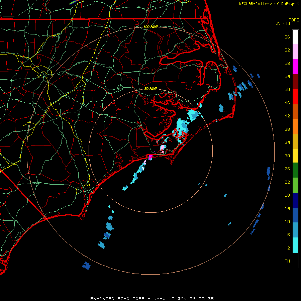
Task: Select the '46' legend scale label
Action: [287, 103]
